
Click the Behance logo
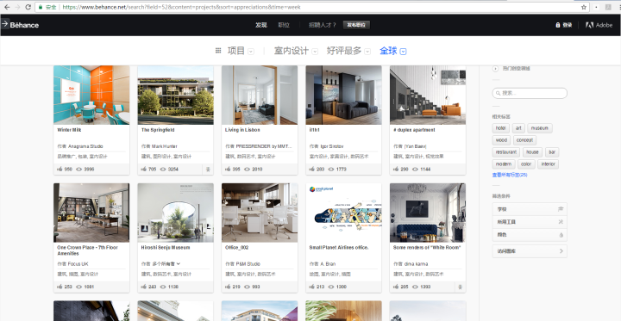coord(24,25)
